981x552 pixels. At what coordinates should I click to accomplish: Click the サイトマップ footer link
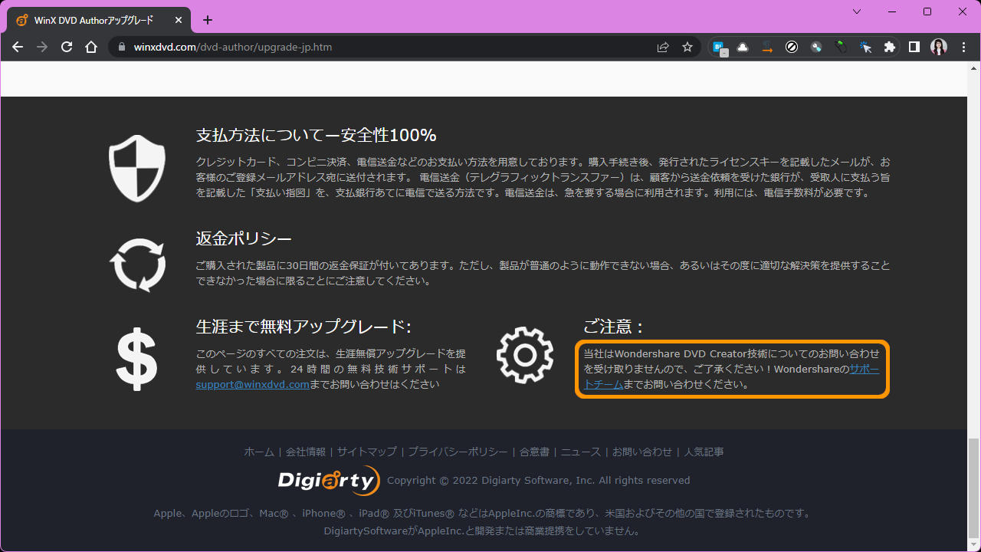366,452
